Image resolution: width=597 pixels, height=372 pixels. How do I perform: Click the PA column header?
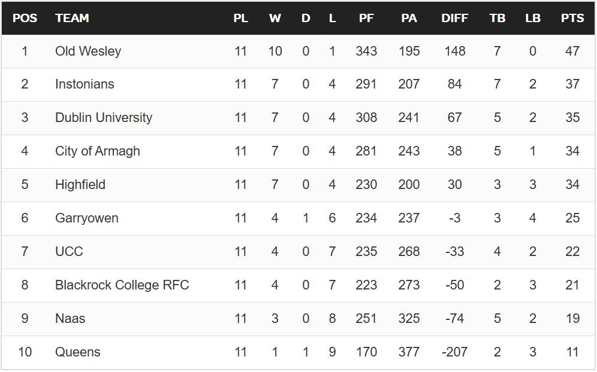tap(409, 19)
